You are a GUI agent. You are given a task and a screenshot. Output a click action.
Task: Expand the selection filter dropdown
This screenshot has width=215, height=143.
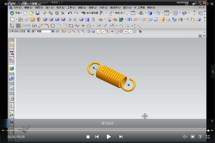coord(29,31)
